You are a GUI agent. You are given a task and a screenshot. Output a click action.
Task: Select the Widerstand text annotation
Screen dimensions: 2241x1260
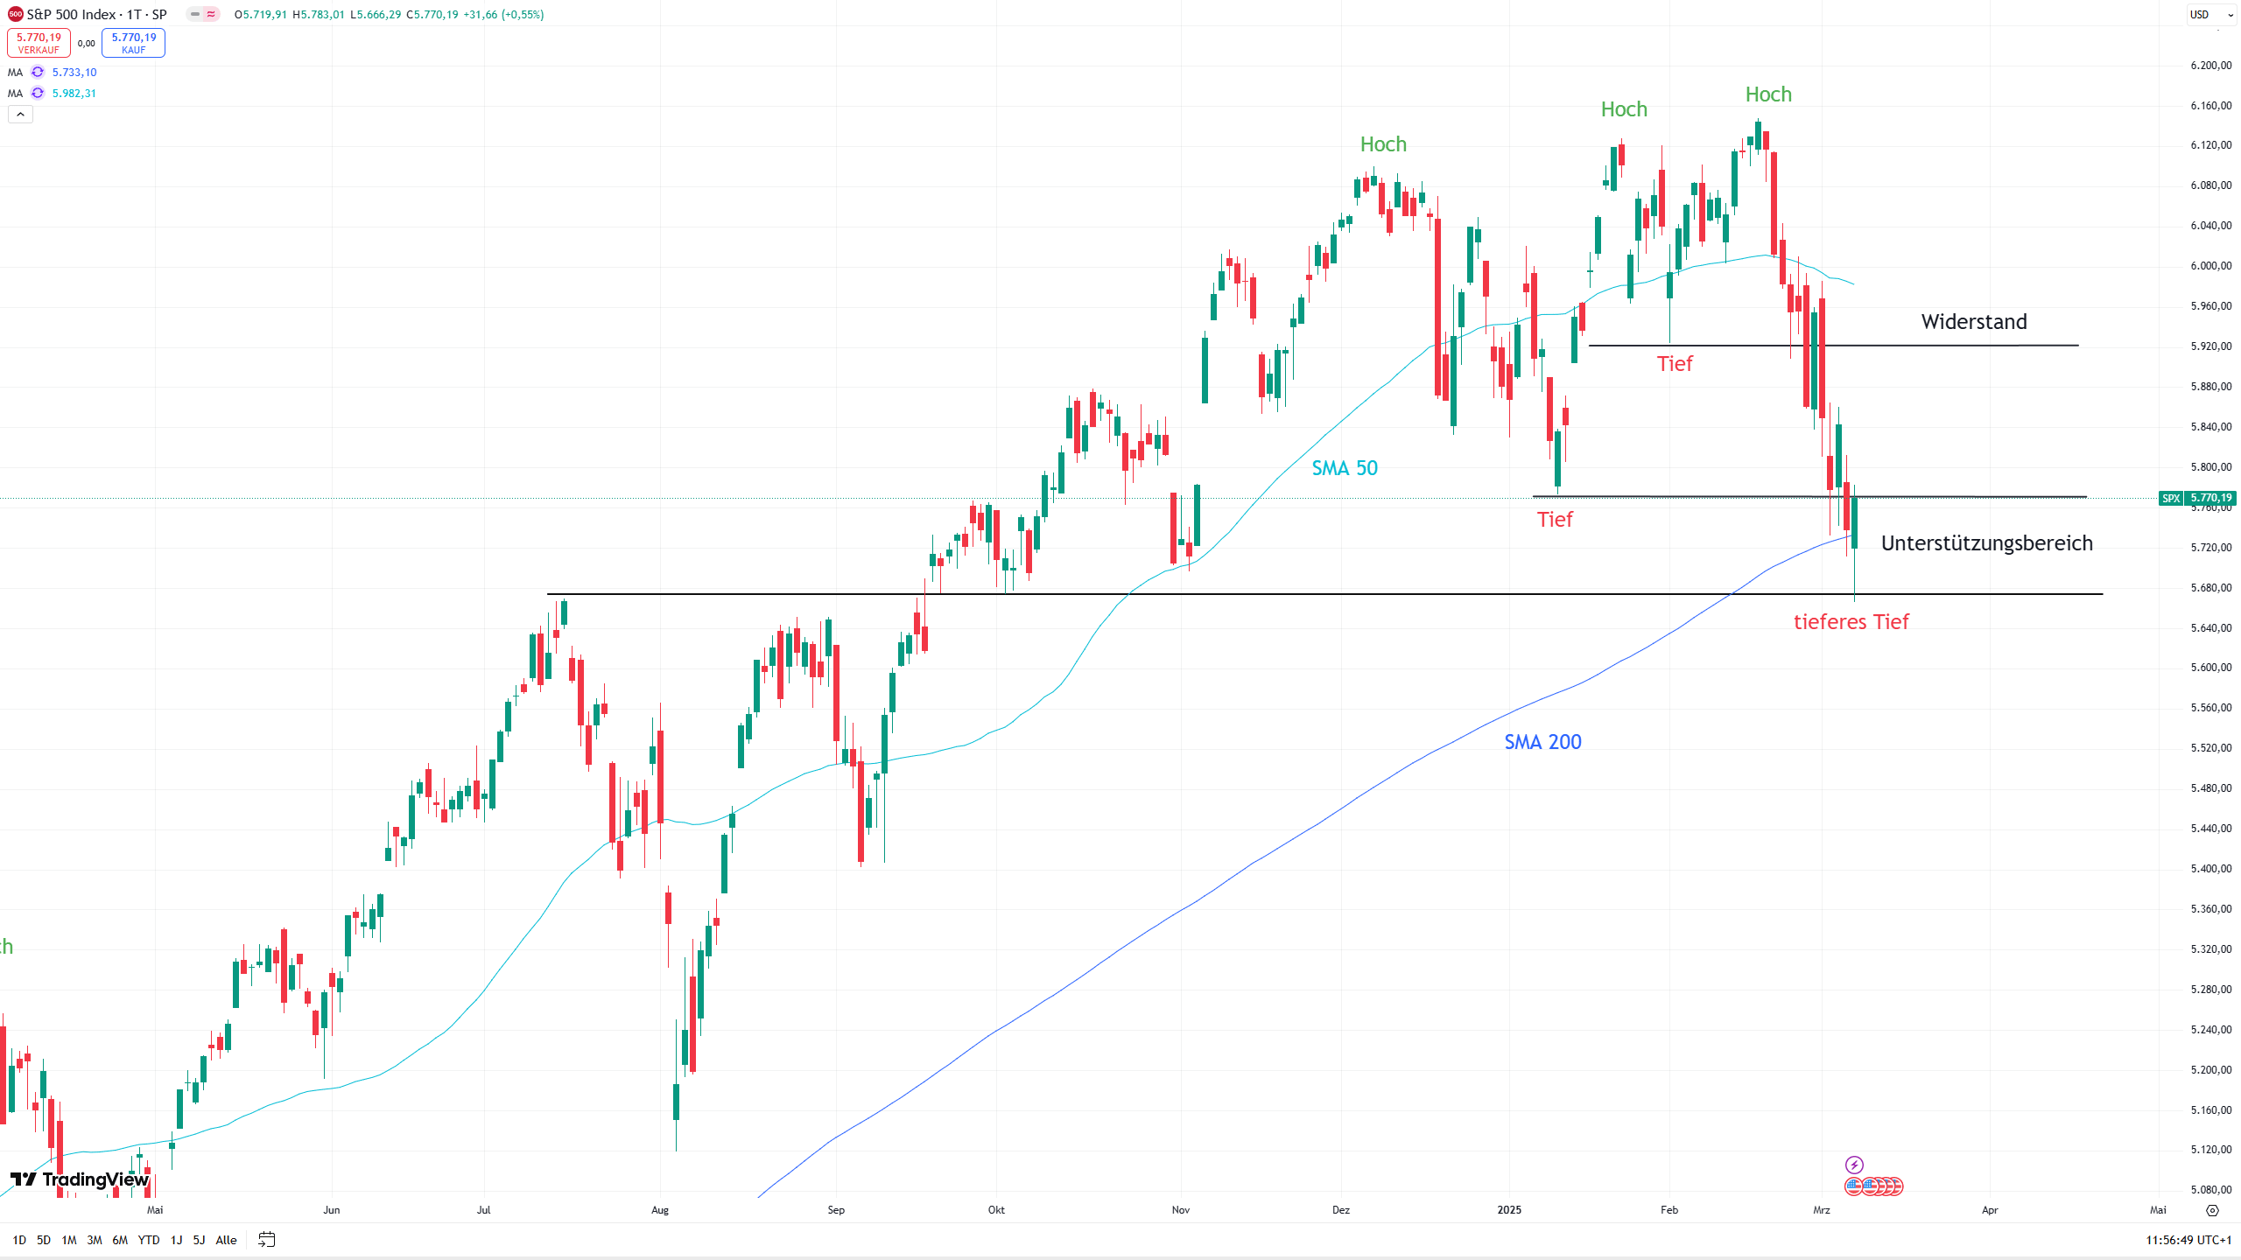click(1974, 322)
